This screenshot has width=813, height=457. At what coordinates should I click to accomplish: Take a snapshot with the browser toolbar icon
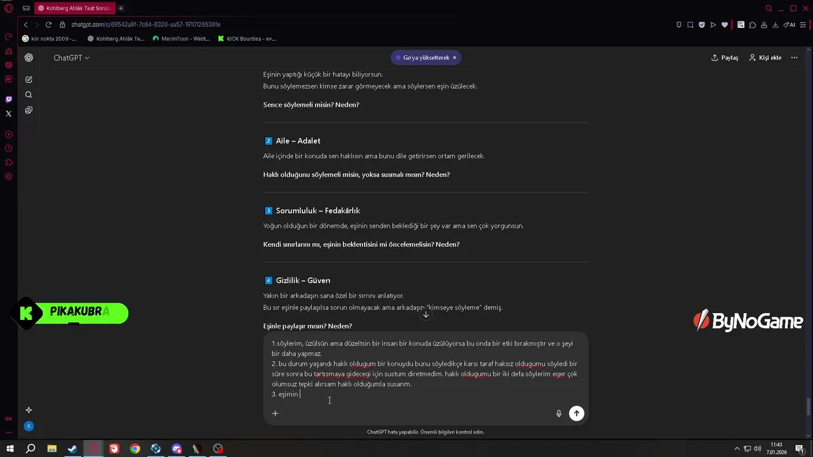pyautogui.click(x=690, y=25)
